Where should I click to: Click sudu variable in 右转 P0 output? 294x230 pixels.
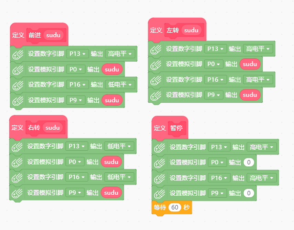point(111,162)
